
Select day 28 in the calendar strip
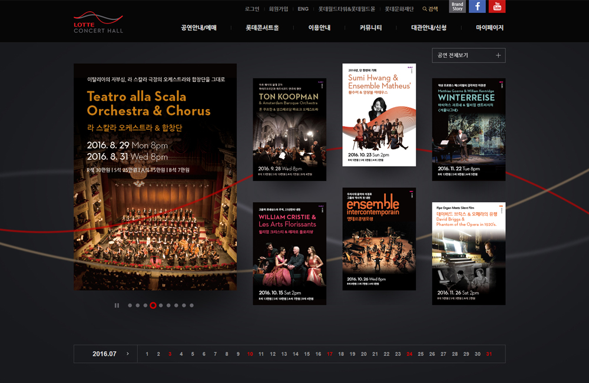pos(455,354)
